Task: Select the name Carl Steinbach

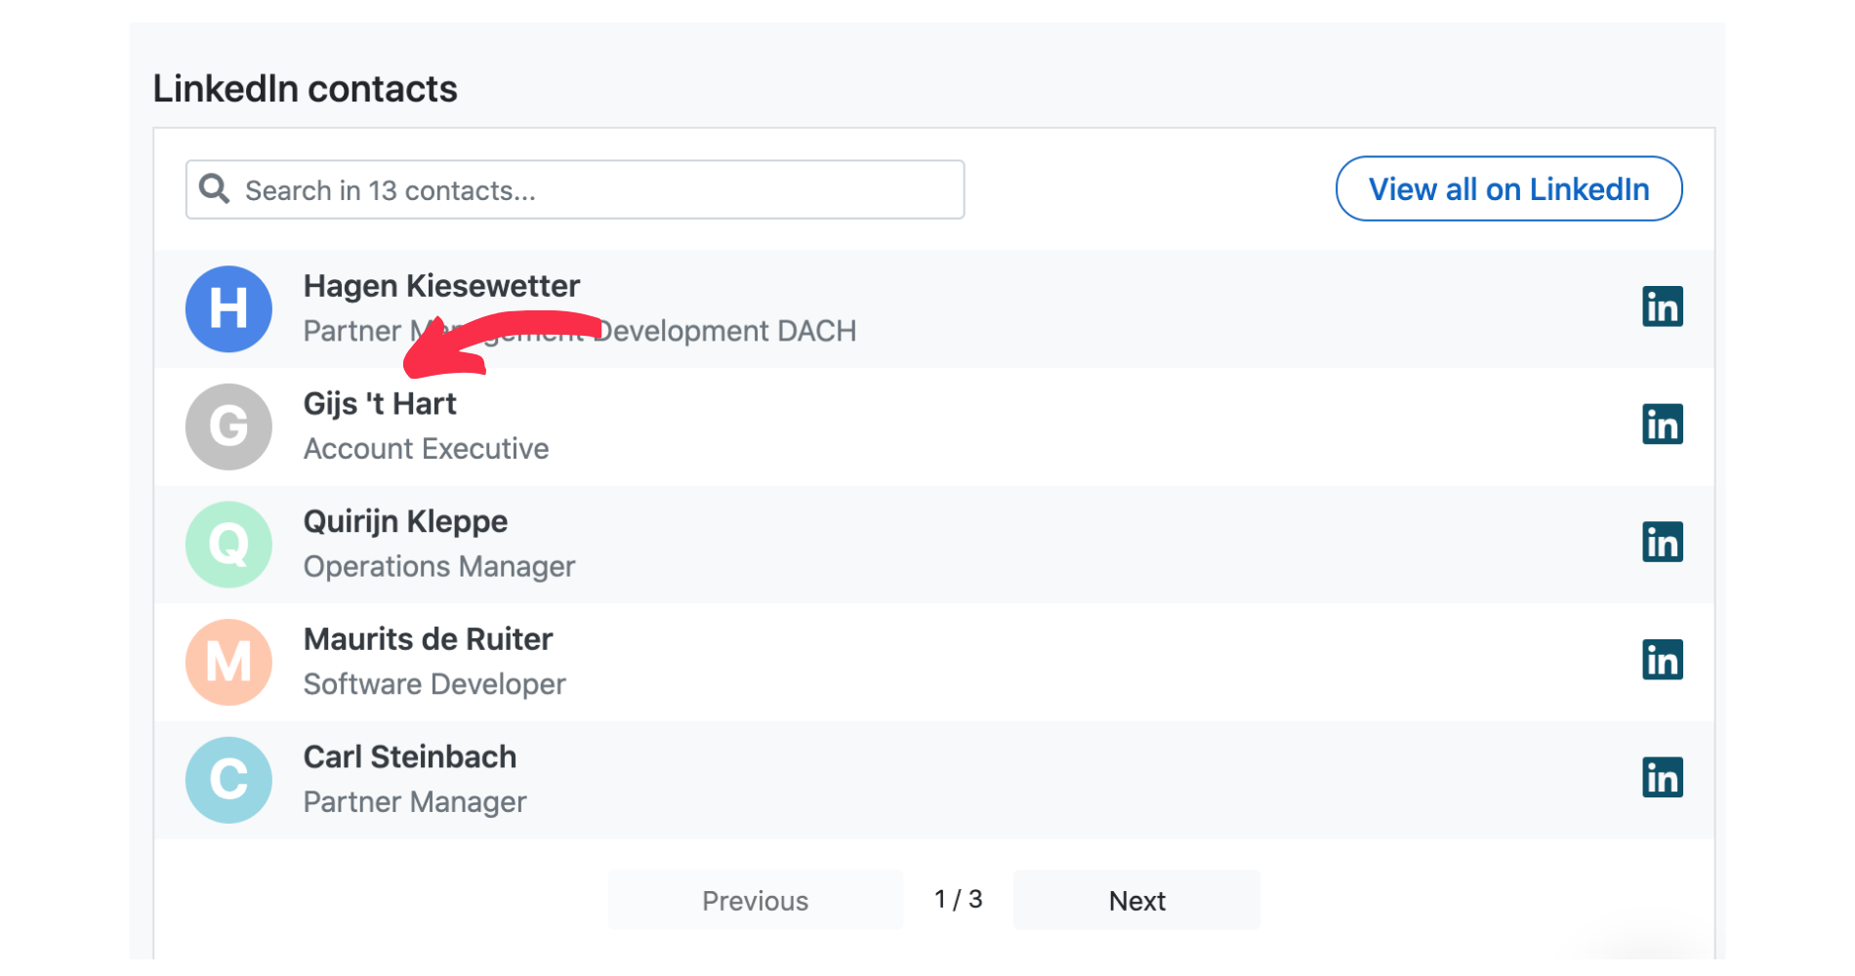Action: [x=410, y=757]
